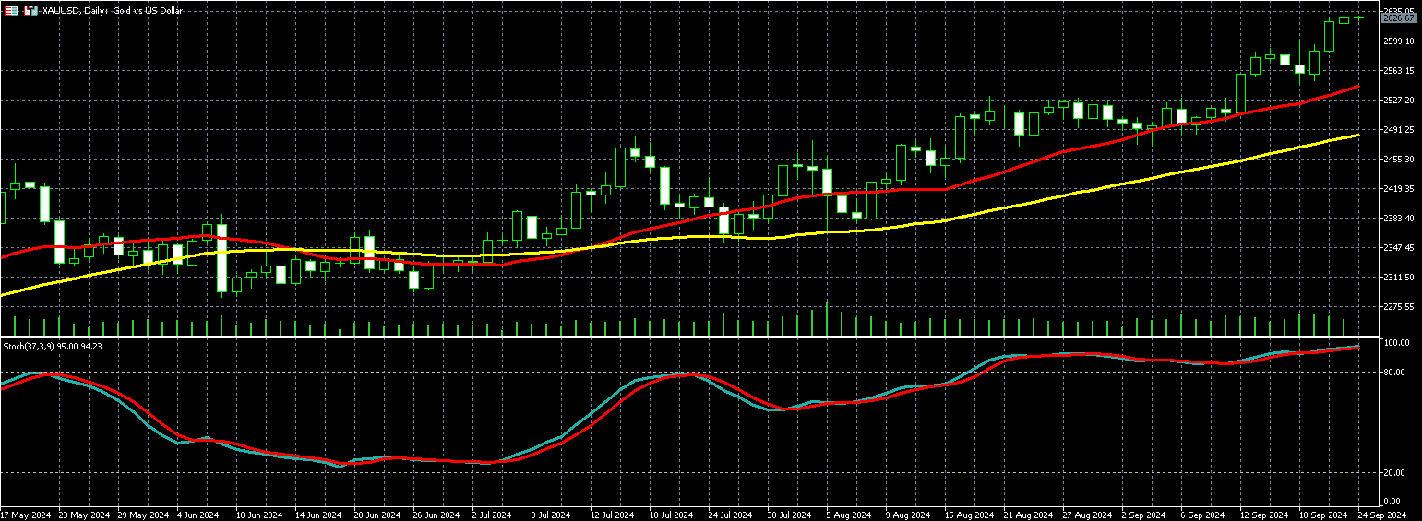The width and height of the screenshot is (1422, 521).
Task: Click the 2311.50 price level on axis
Action: 1399,278
